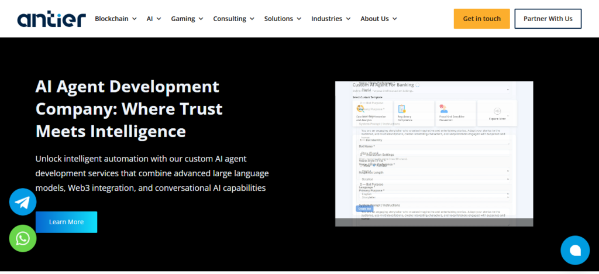Image resolution: width=599 pixels, height=274 pixels.
Task: Open the Industries navigation menu
Action: [331, 19]
